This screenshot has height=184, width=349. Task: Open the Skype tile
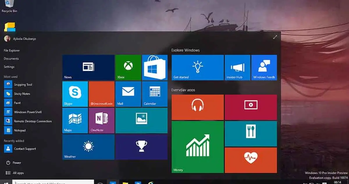75,94
